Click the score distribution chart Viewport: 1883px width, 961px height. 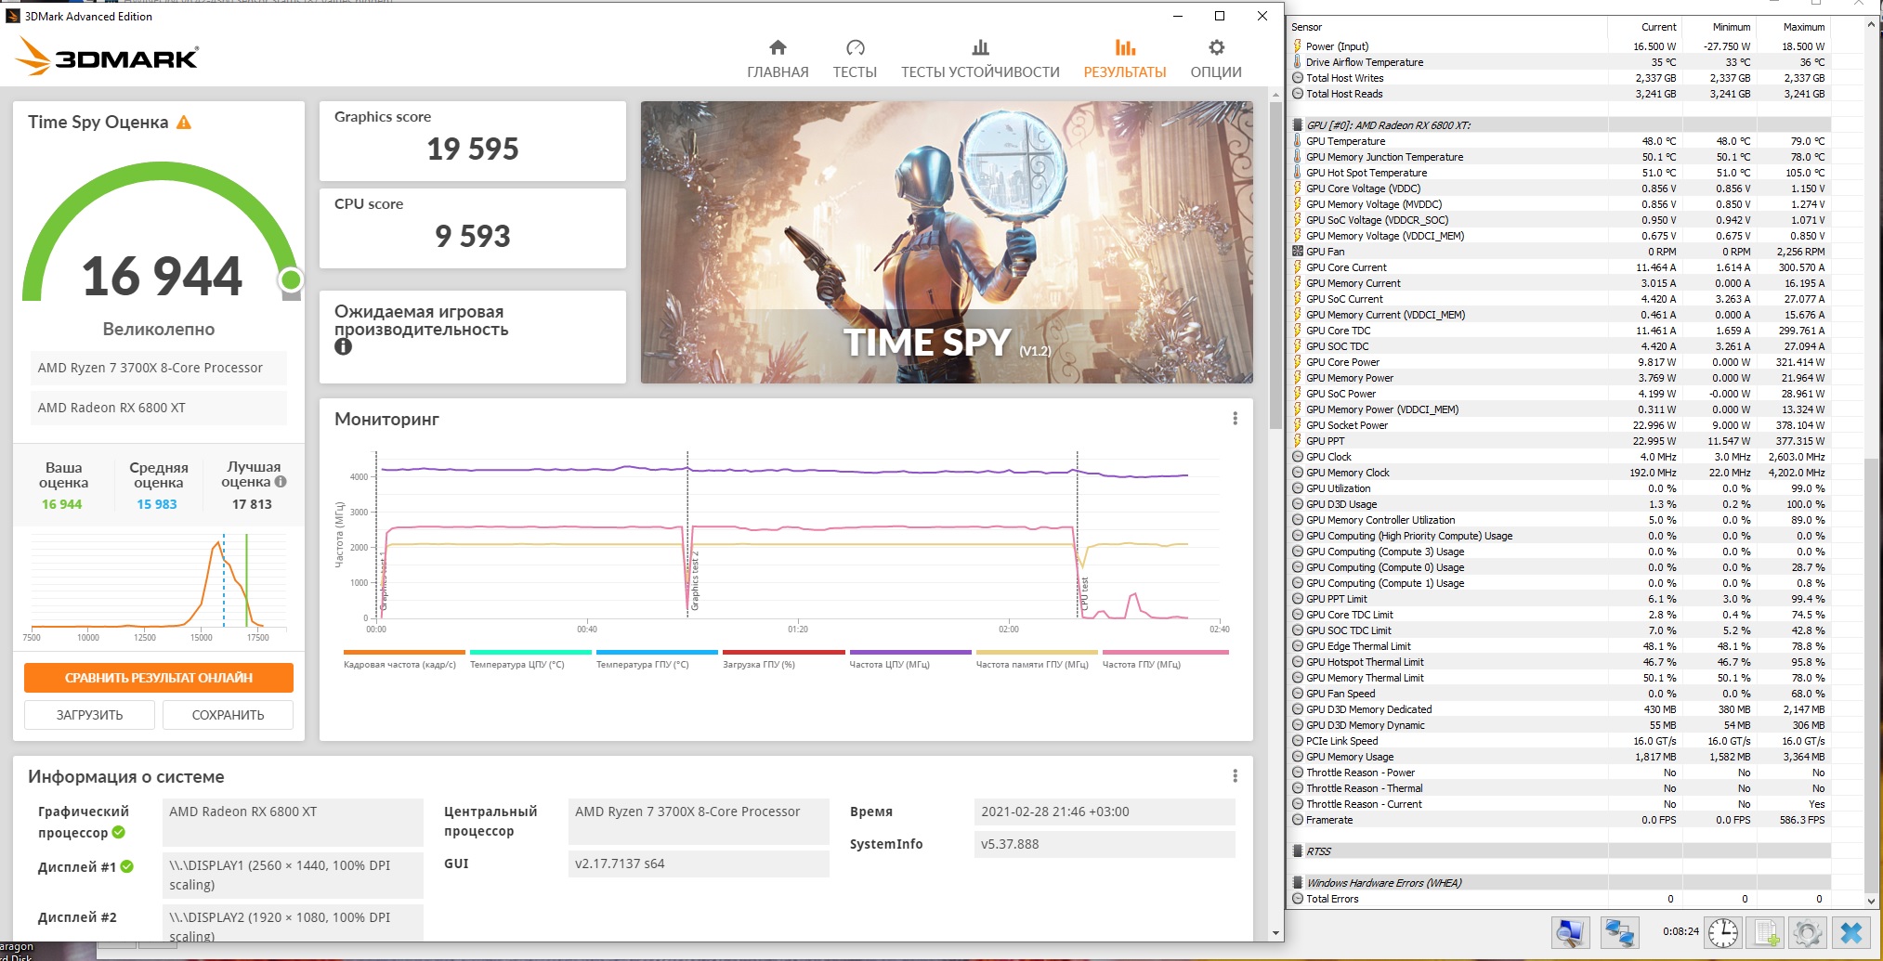[159, 587]
